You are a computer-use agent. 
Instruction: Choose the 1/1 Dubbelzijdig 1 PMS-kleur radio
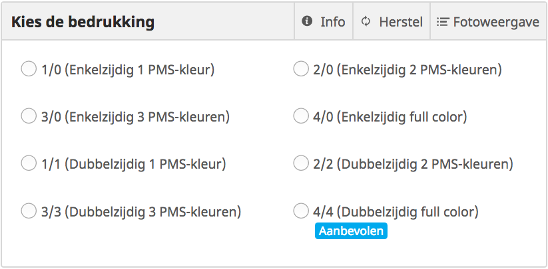click(x=29, y=163)
